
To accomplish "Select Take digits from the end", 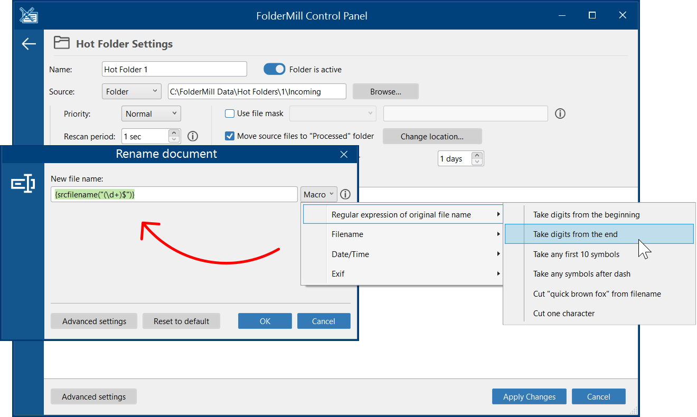I will [599, 234].
